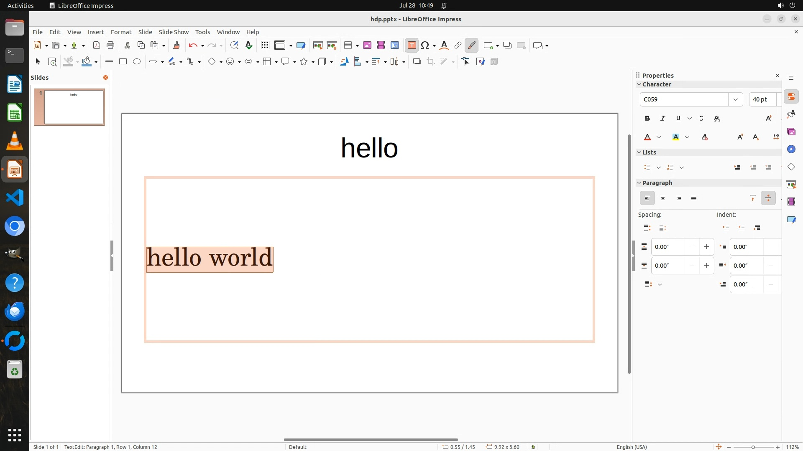The height and width of the screenshot is (451, 803).
Task: Click the Print icon in the toolbar
Action: [110, 46]
